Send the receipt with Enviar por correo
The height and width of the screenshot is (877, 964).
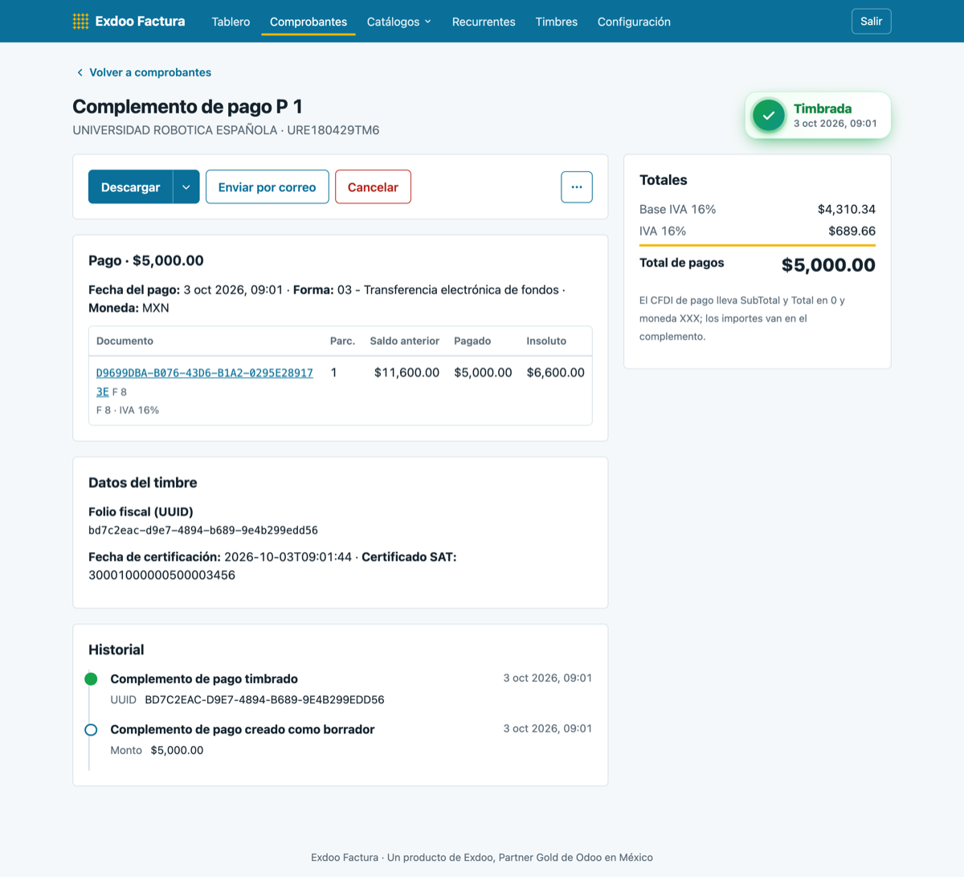pyautogui.click(x=268, y=187)
